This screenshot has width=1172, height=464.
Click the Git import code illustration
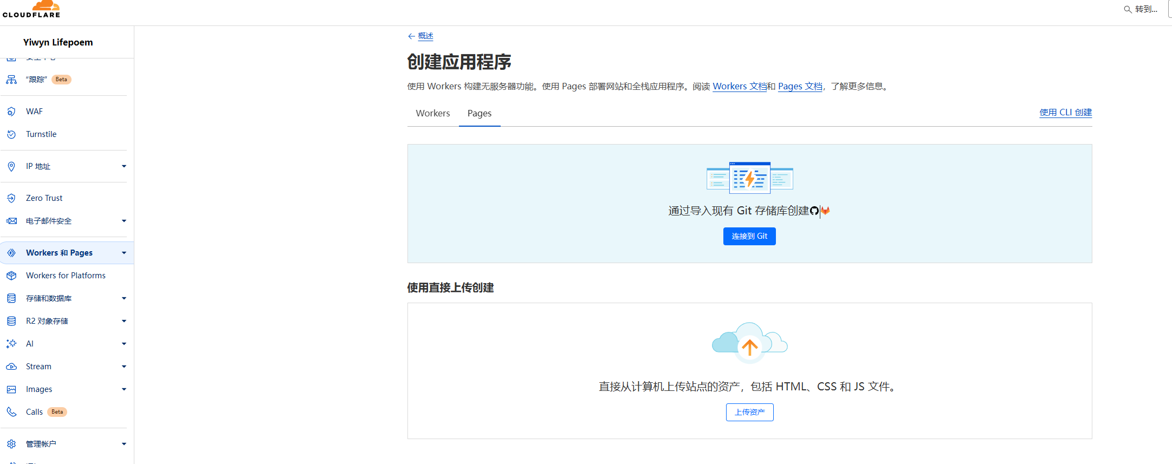[x=750, y=178]
